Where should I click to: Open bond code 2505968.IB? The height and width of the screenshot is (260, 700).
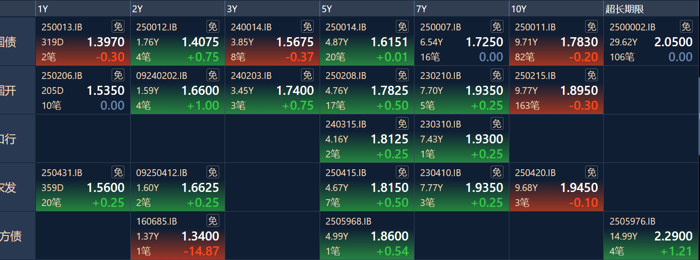348,221
